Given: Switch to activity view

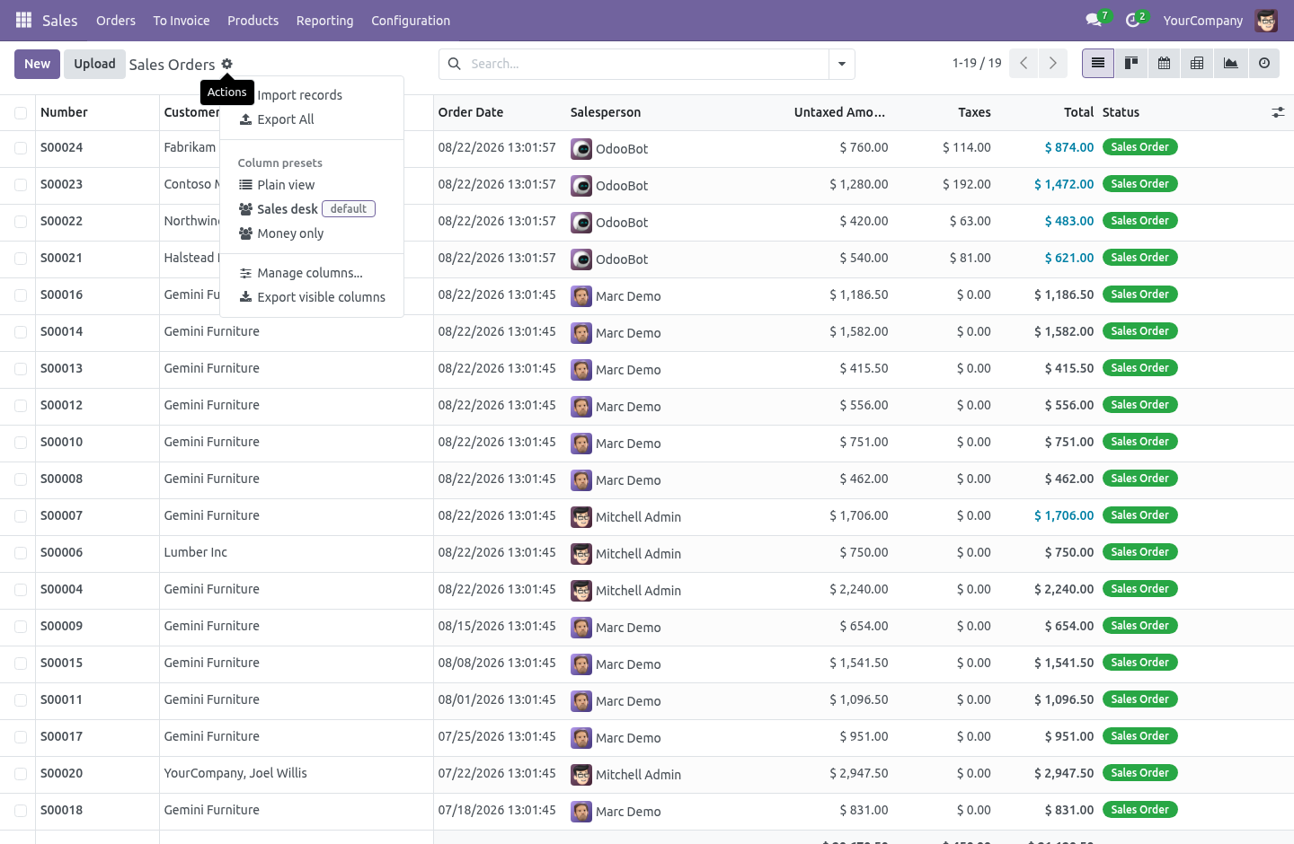Looking at the screenshot, I should [1263, 64].
